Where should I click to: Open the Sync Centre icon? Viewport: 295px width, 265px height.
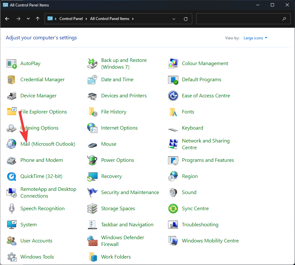pyautogui.click(x=173, y=209)
